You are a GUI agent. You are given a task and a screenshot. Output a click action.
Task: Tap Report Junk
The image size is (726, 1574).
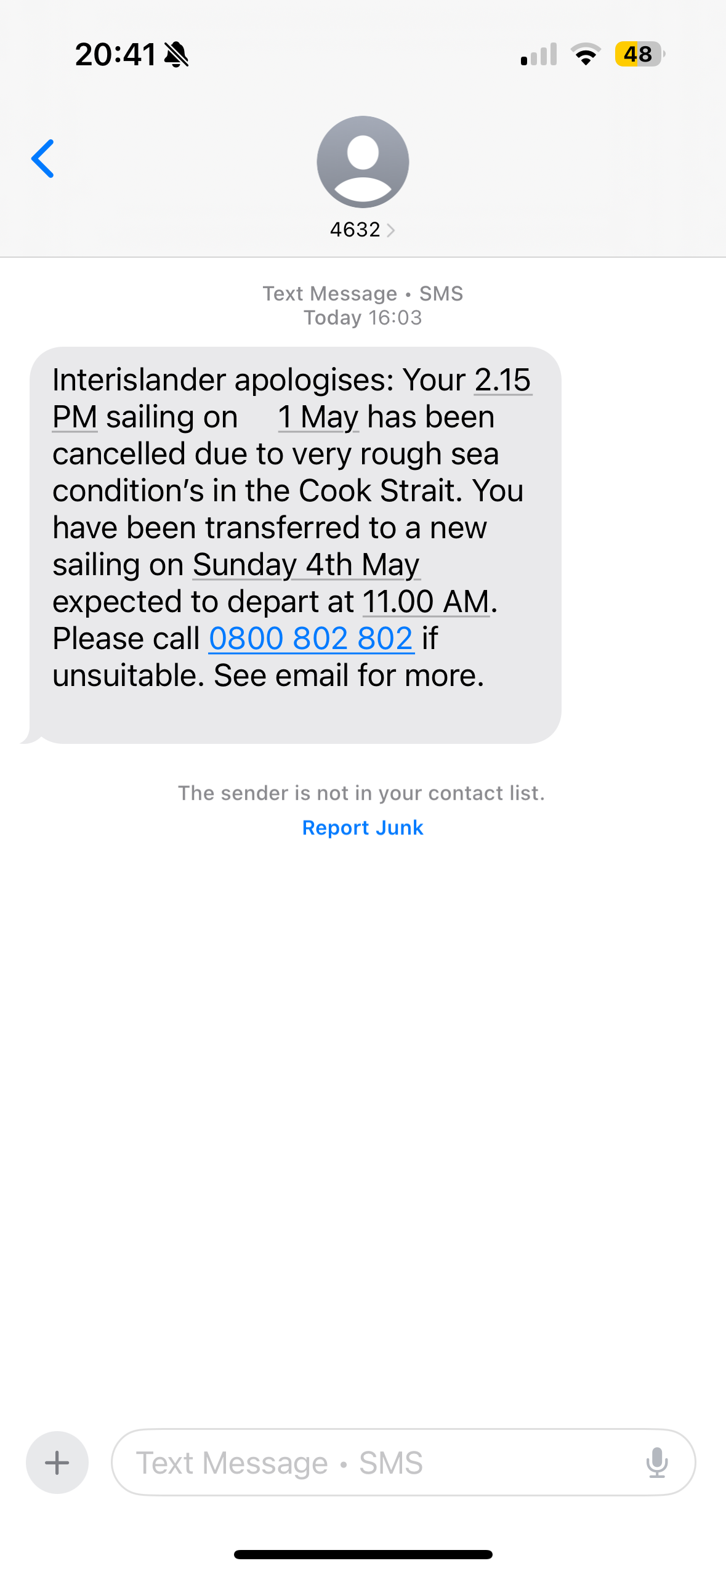point(363,828)
